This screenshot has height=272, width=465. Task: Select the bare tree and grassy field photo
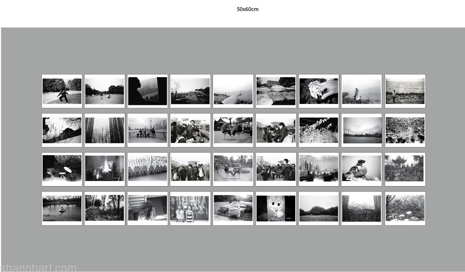190,91
